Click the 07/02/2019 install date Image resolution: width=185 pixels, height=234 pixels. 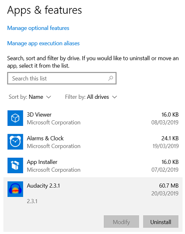(x=165, y=170)
